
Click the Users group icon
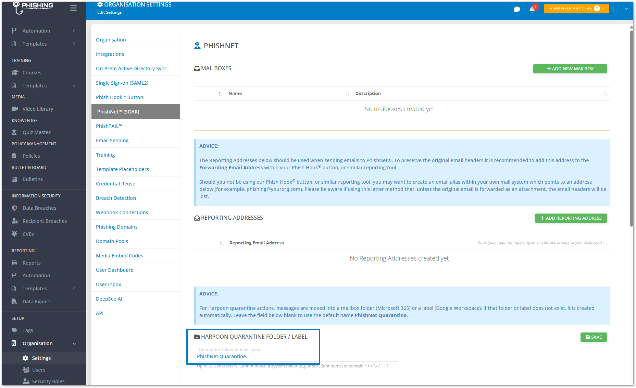pos(26,370)
